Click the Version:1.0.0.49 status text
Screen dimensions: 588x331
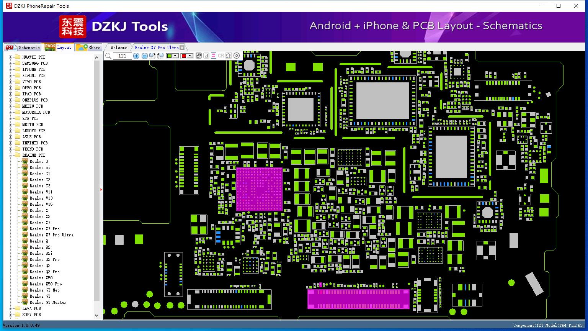coord(21,325)
